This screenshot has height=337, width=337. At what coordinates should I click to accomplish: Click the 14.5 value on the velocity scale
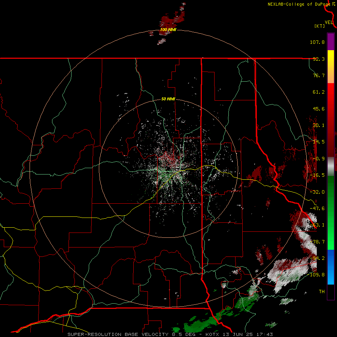[x=319, y=142]
